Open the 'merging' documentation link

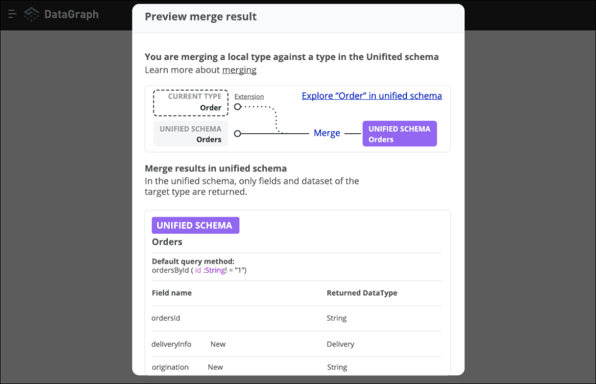click(x=239, y=70)
